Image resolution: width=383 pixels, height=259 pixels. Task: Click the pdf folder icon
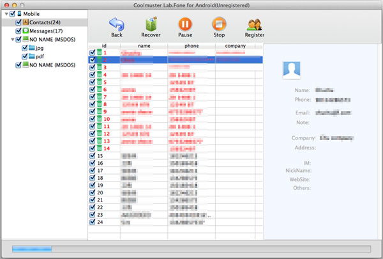click(x=32, y=56)
